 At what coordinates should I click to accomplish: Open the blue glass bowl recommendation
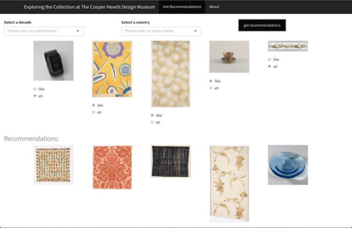click(288, 165)
